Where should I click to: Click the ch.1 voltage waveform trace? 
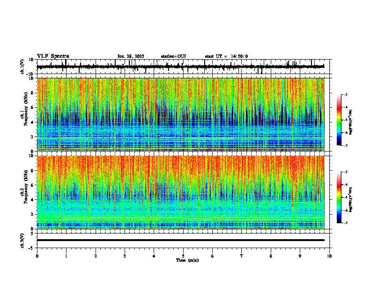click(181, 67)
